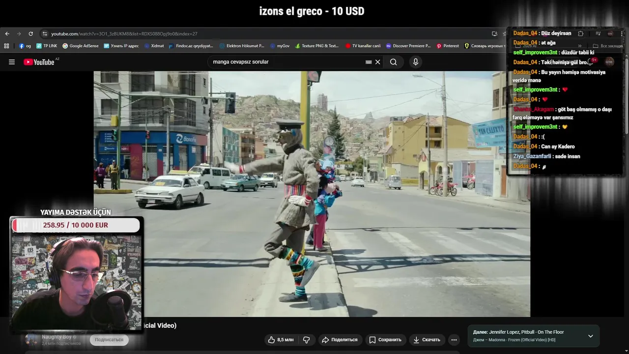629x354 pixels.
Task: Click the streamer webcam overlay
Action: tap(76, 283)
